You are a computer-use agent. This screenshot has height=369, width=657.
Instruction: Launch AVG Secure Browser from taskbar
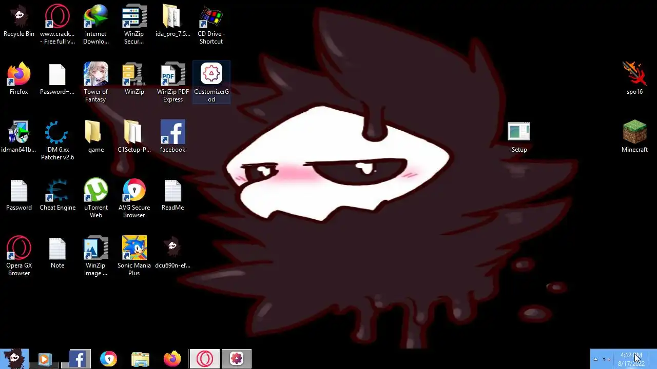108,359
